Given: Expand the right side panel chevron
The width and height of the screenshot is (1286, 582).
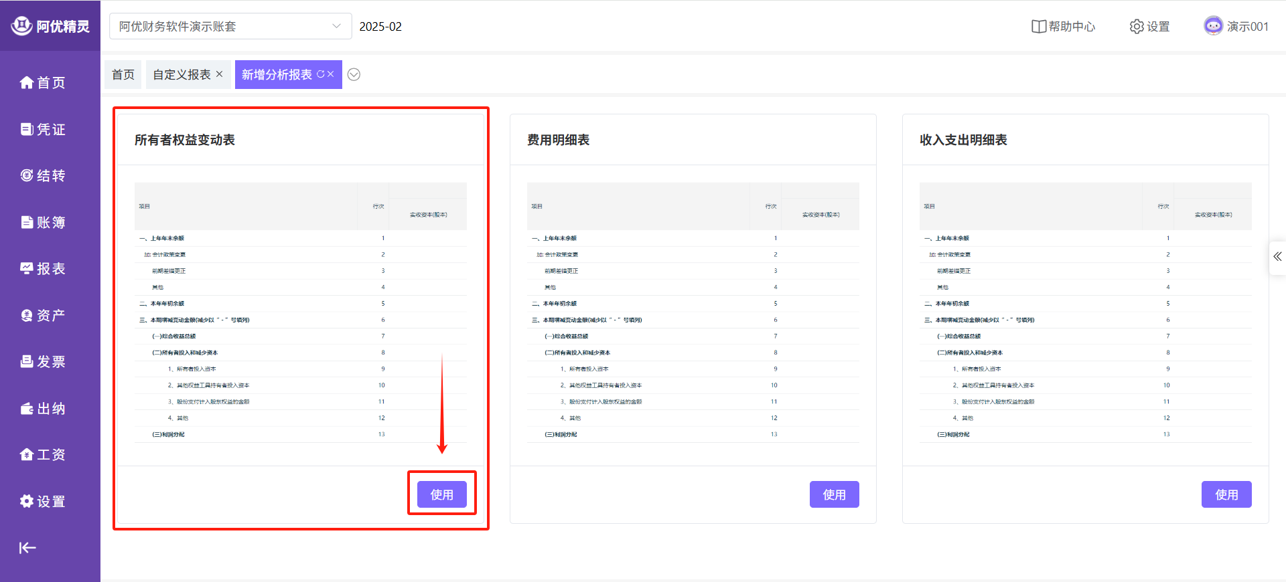Looking at the screenshot, I should (1277, 257).
